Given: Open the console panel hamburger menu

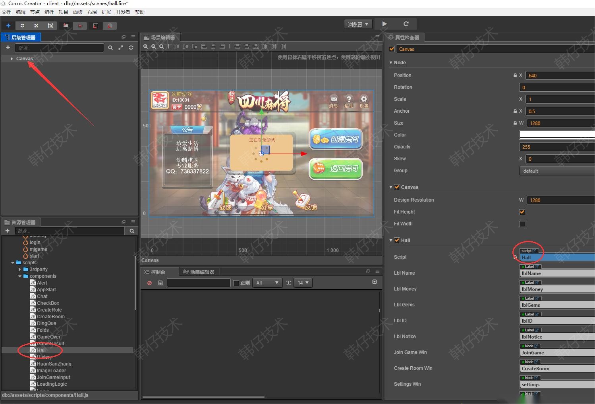Looking at the screenshot, I should tap(377, 271).
